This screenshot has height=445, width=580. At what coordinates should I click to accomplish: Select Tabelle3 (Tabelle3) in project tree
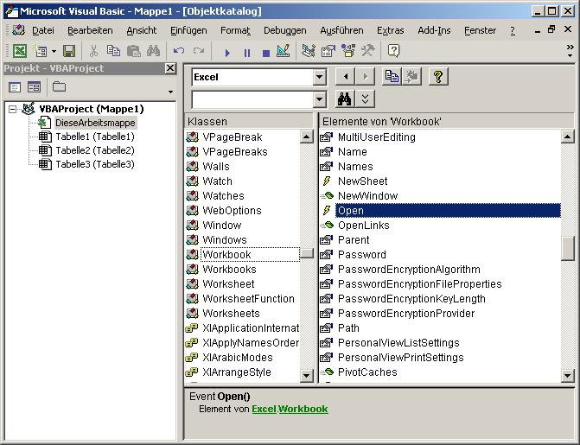click(95, 164)
